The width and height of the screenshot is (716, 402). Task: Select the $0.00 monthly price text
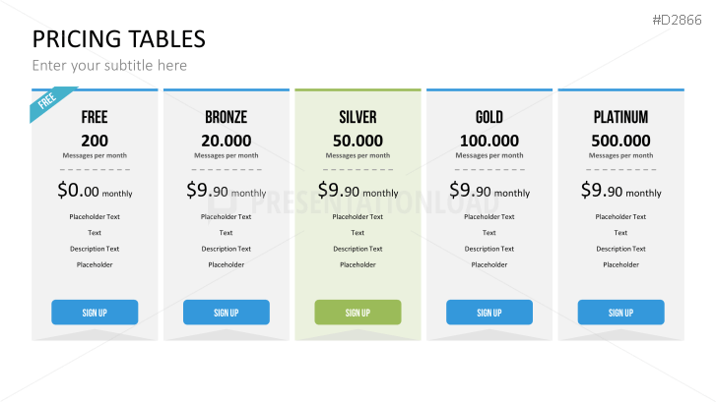(95, 191)
